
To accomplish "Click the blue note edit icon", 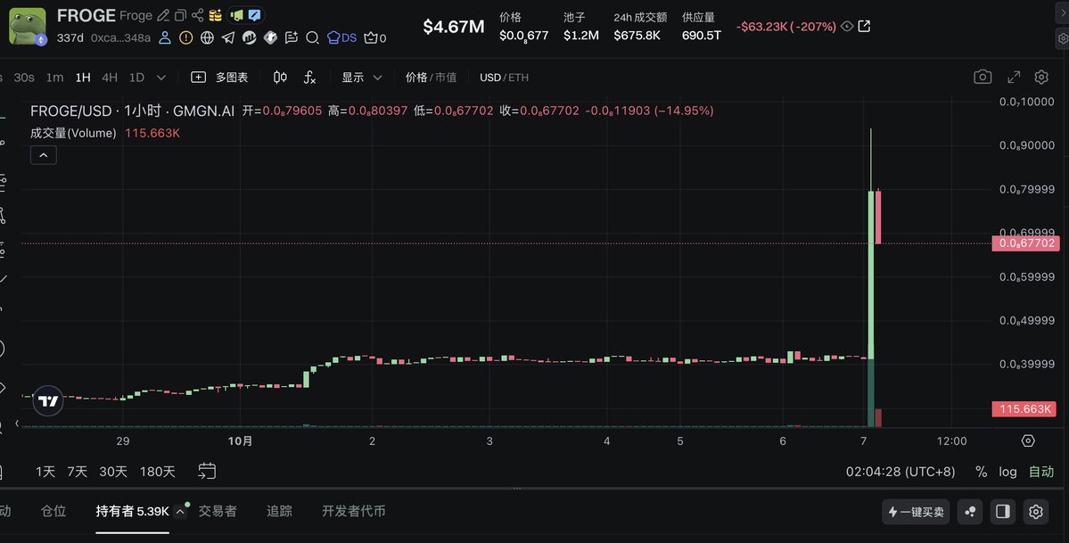I will pyautogui.click(x=253, y=15).
